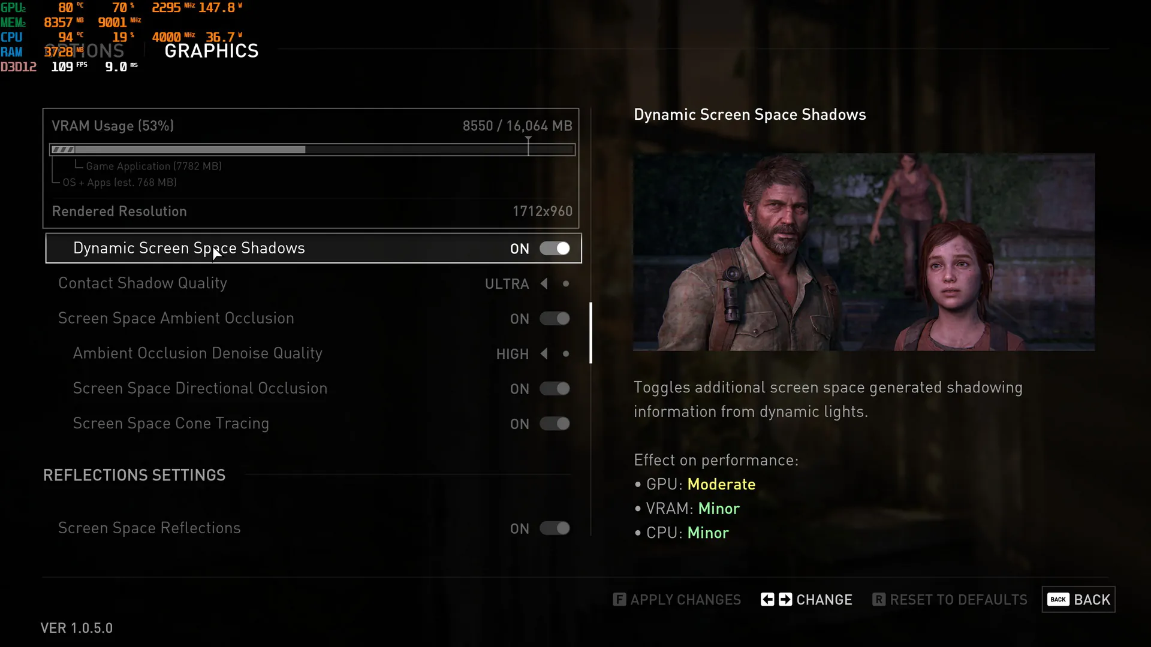Click the BACK key icon in footer

click(1058, 600)
